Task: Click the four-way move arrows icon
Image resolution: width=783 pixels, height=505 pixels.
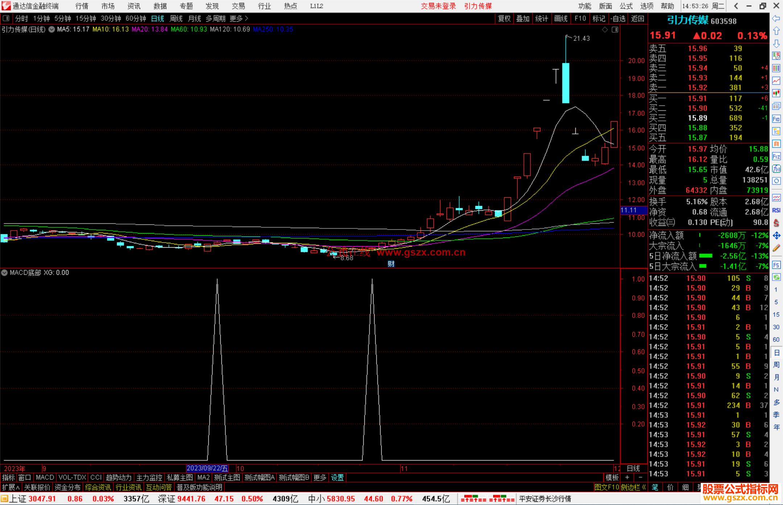Action: 776,236
